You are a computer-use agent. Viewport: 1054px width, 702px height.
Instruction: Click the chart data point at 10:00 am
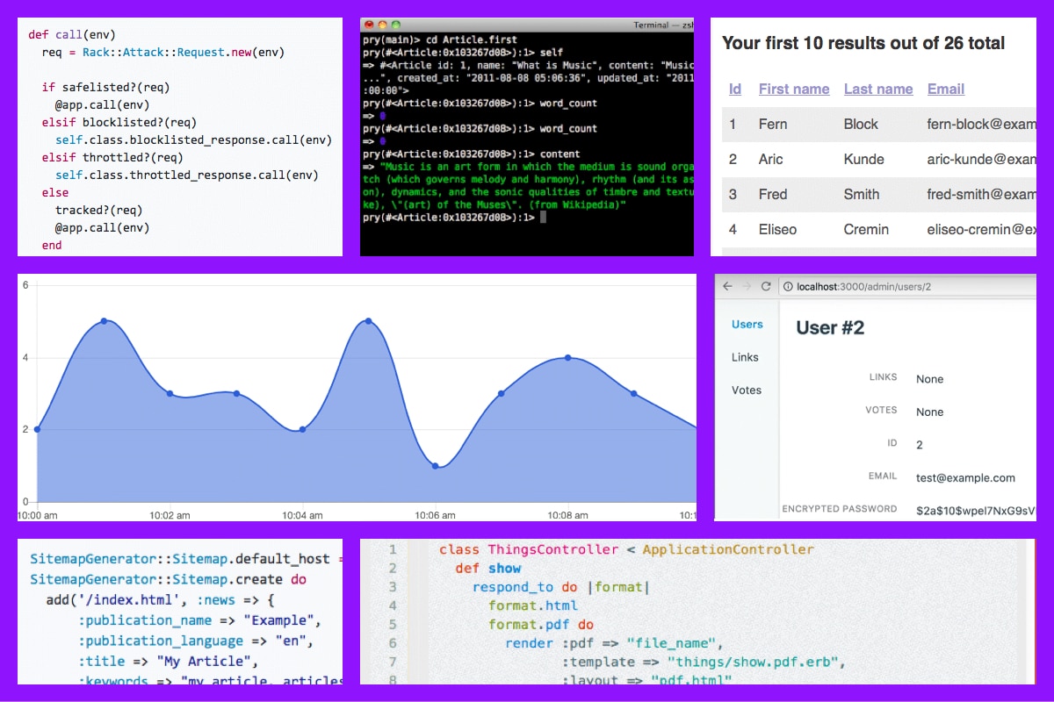click(37, 429)
